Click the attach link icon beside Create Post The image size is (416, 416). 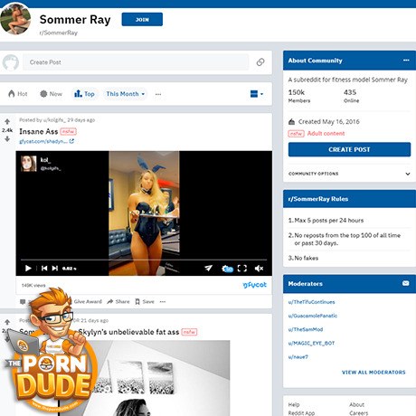click(x=260, y=62)
